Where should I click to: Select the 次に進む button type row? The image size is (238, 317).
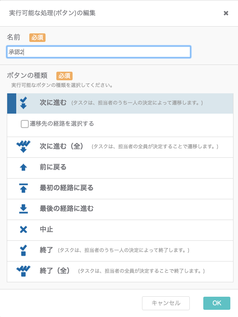coord(120,103)
